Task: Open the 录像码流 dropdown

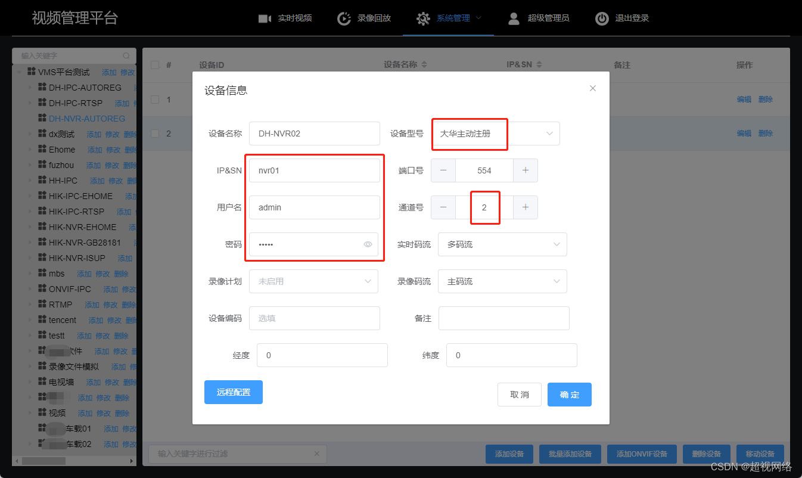Action: 502,281
